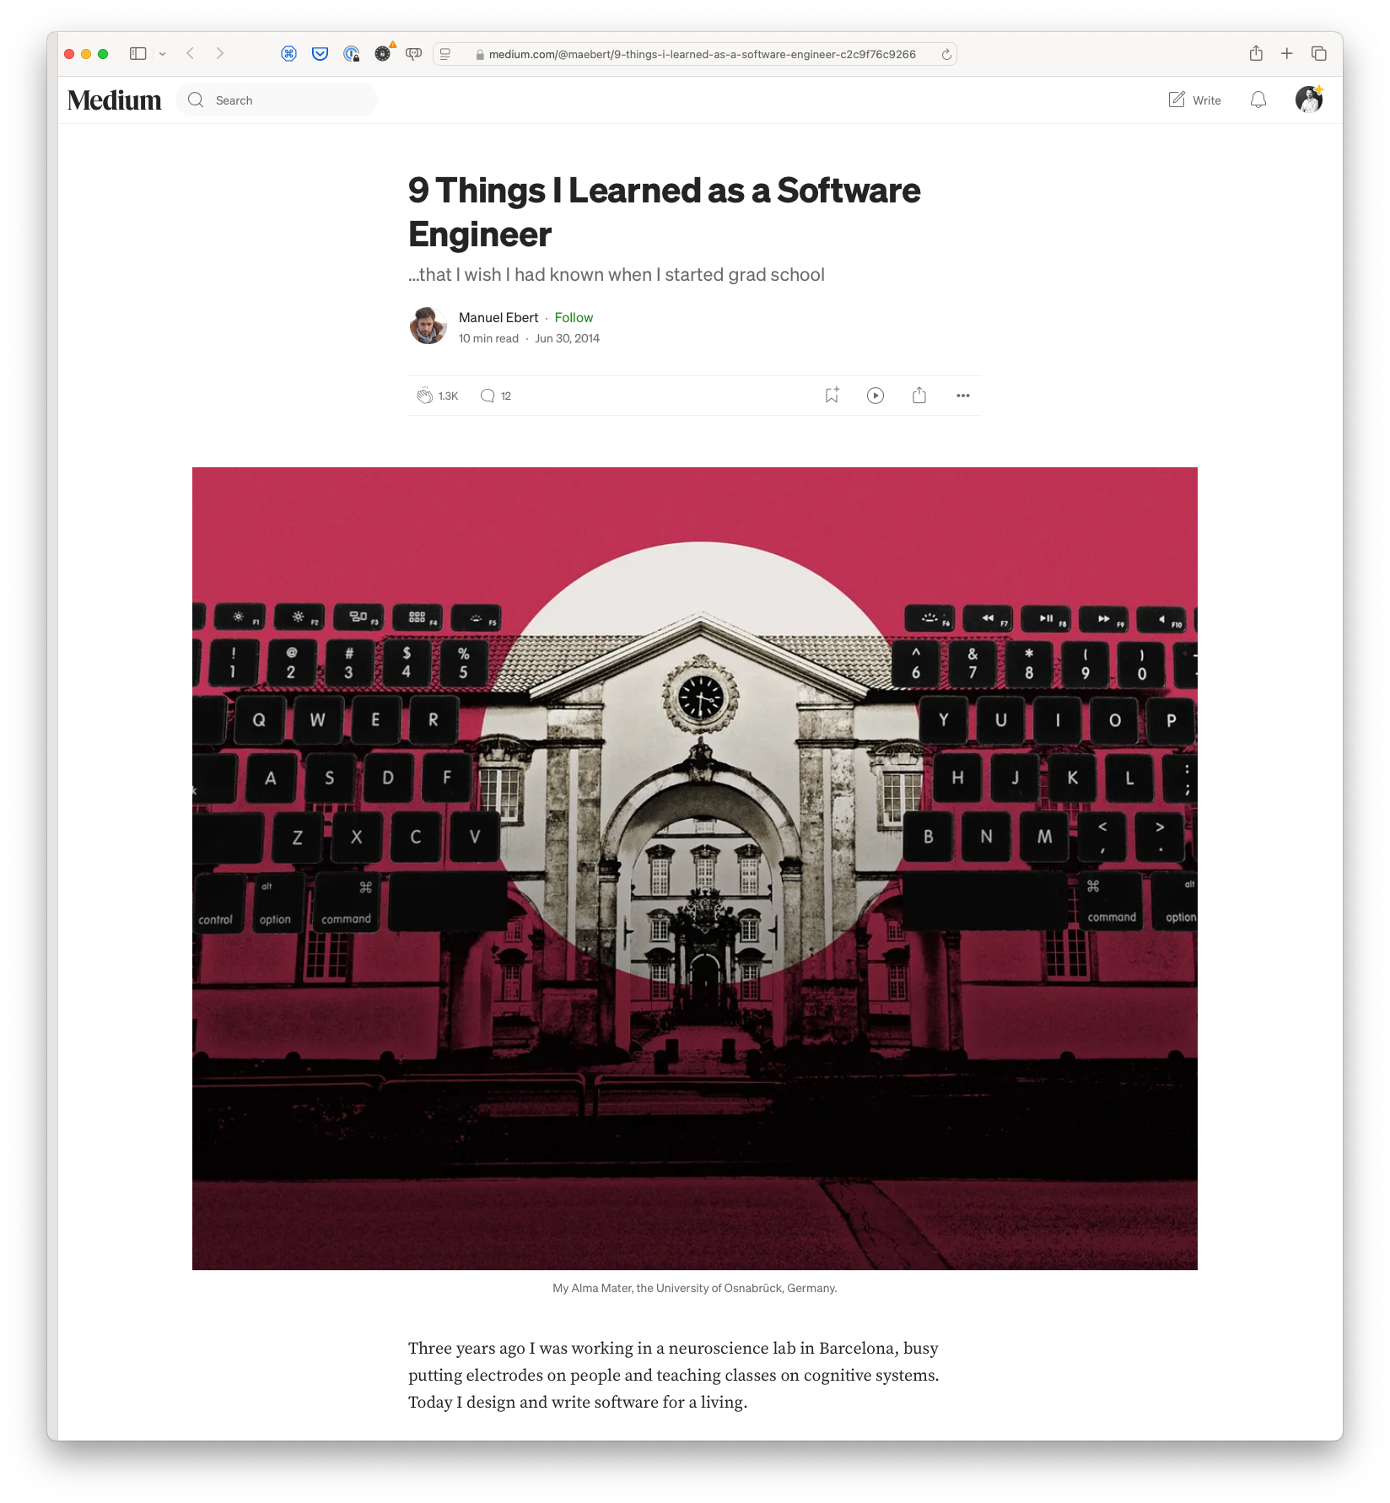Viewport: 1390px width, 1503px height.
Task: Play the audio version of the article
Action: [875, 395]
